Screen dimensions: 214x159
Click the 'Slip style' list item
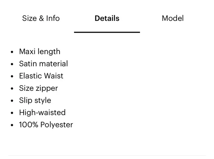(35, 101)
